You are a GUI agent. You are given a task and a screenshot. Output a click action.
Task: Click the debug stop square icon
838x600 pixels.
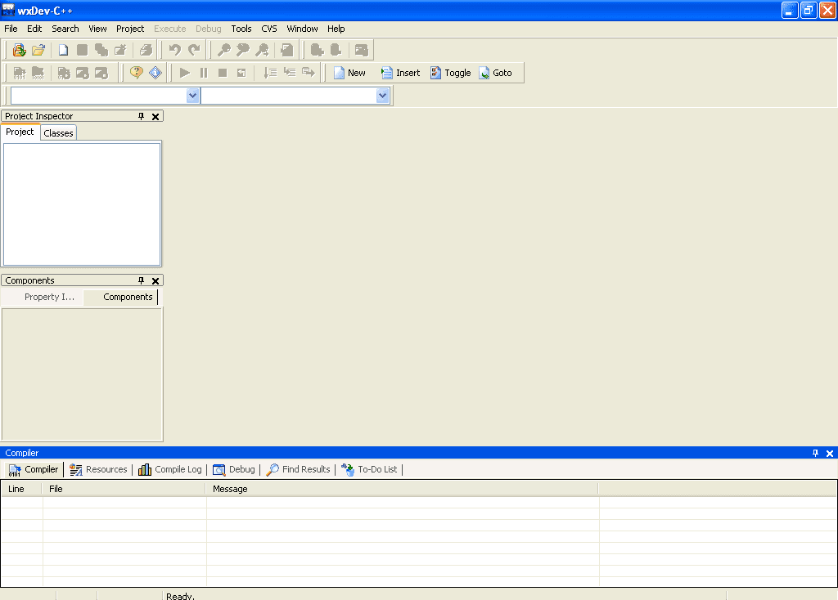pyautogui.click(x=223, y=73)
